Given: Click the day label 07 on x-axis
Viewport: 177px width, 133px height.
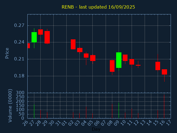Looking at the screenshot, I should (103, 123).
